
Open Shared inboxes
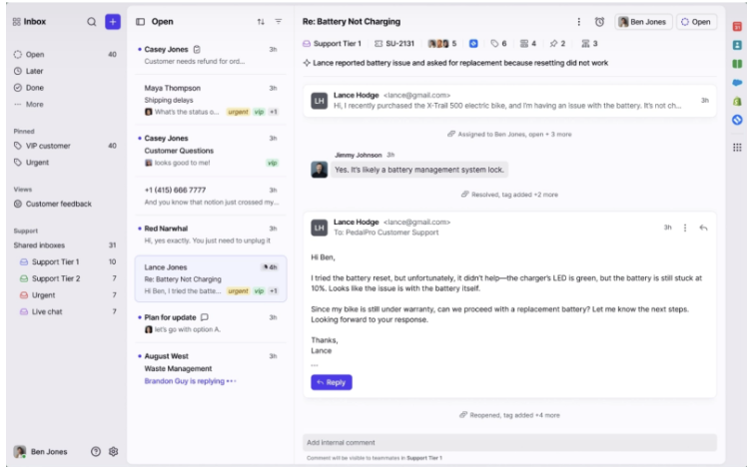pos(65,245)
